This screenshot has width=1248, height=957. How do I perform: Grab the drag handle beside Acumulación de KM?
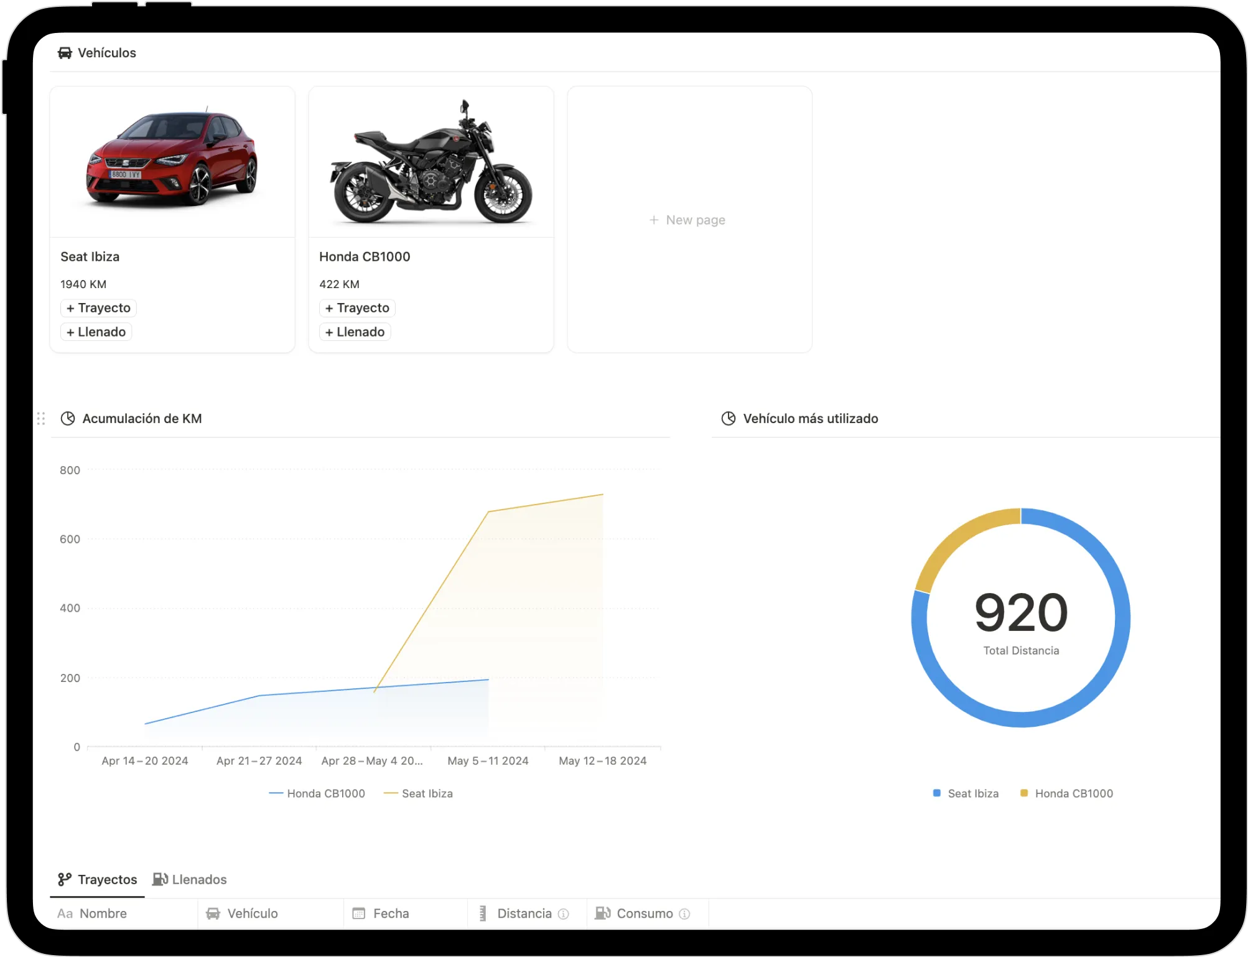coord(41,418)
